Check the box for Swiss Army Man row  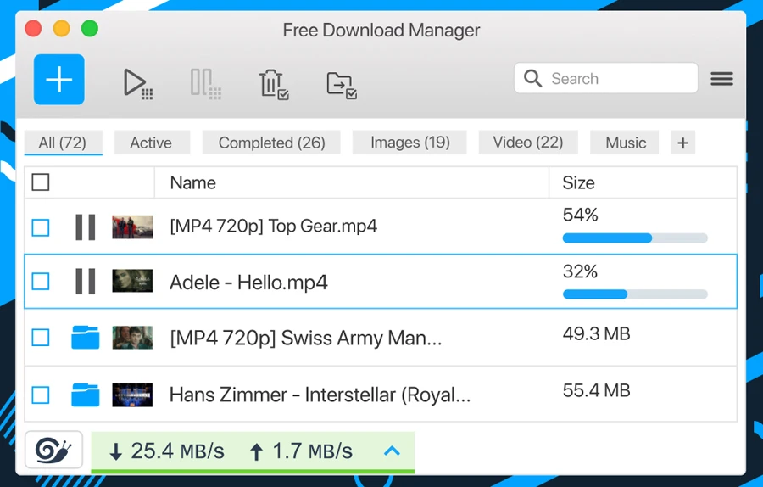tap(41, 338)
